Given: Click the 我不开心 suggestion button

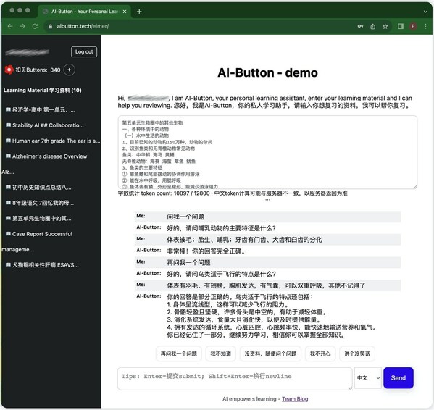Looking at the screenshot, I should pyautogui.click(x=320, y=353).
